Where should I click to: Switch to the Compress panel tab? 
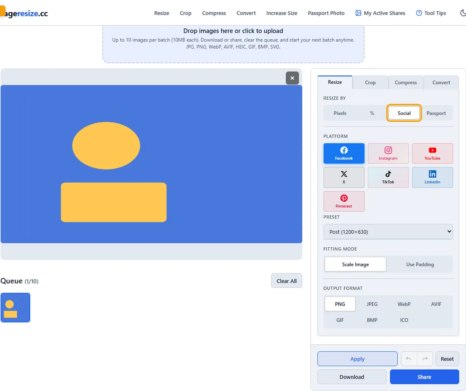tap(406, 82)
